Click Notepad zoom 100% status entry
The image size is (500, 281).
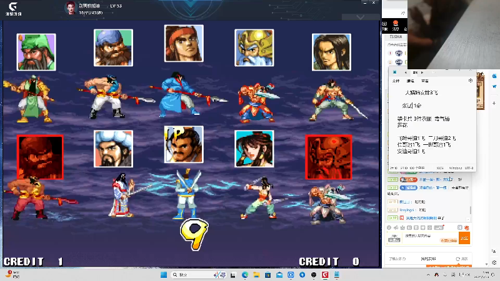point(440,168)
